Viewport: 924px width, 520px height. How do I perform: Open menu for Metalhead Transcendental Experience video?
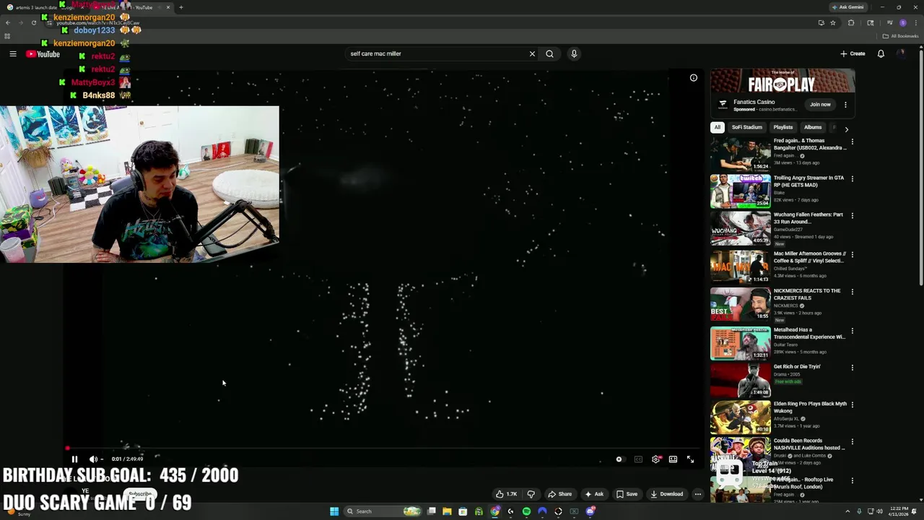[852, 331]
